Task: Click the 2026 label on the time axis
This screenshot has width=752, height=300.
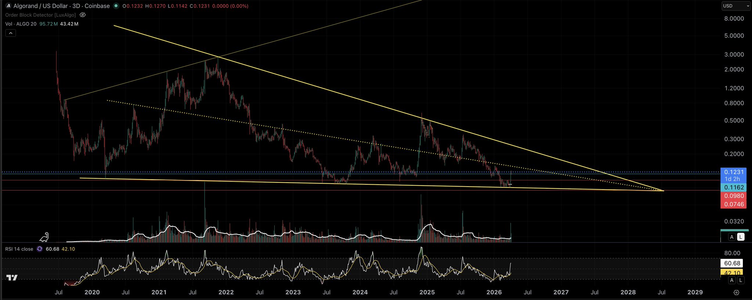Action: (x=494, y=293)
